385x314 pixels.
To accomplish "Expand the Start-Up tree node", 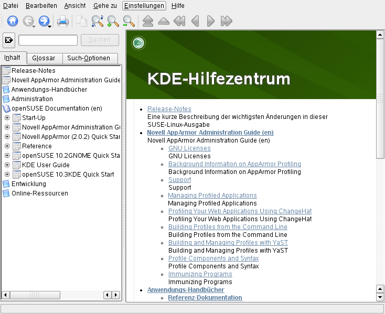I will (x=7, y=118).
